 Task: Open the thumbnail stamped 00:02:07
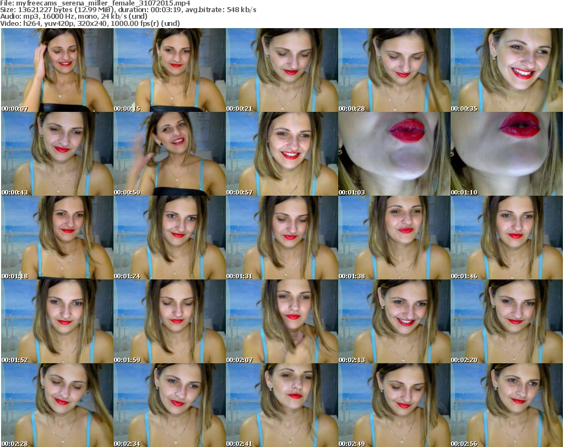click(282, 321)
